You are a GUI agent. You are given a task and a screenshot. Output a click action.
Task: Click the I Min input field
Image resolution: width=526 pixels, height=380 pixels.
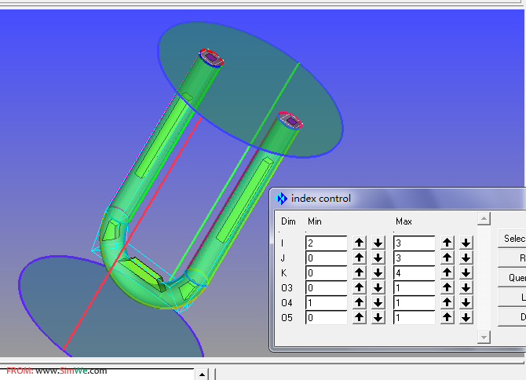tap(326, 243)
